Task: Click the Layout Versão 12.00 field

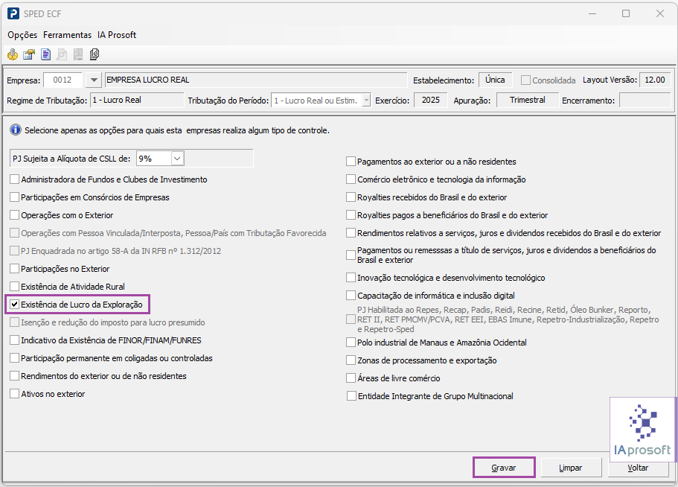Action: pyautogui.click(x=655, y=80)
